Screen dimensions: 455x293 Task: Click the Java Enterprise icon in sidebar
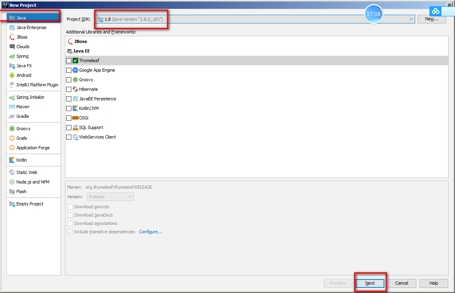tap(12, 27)
